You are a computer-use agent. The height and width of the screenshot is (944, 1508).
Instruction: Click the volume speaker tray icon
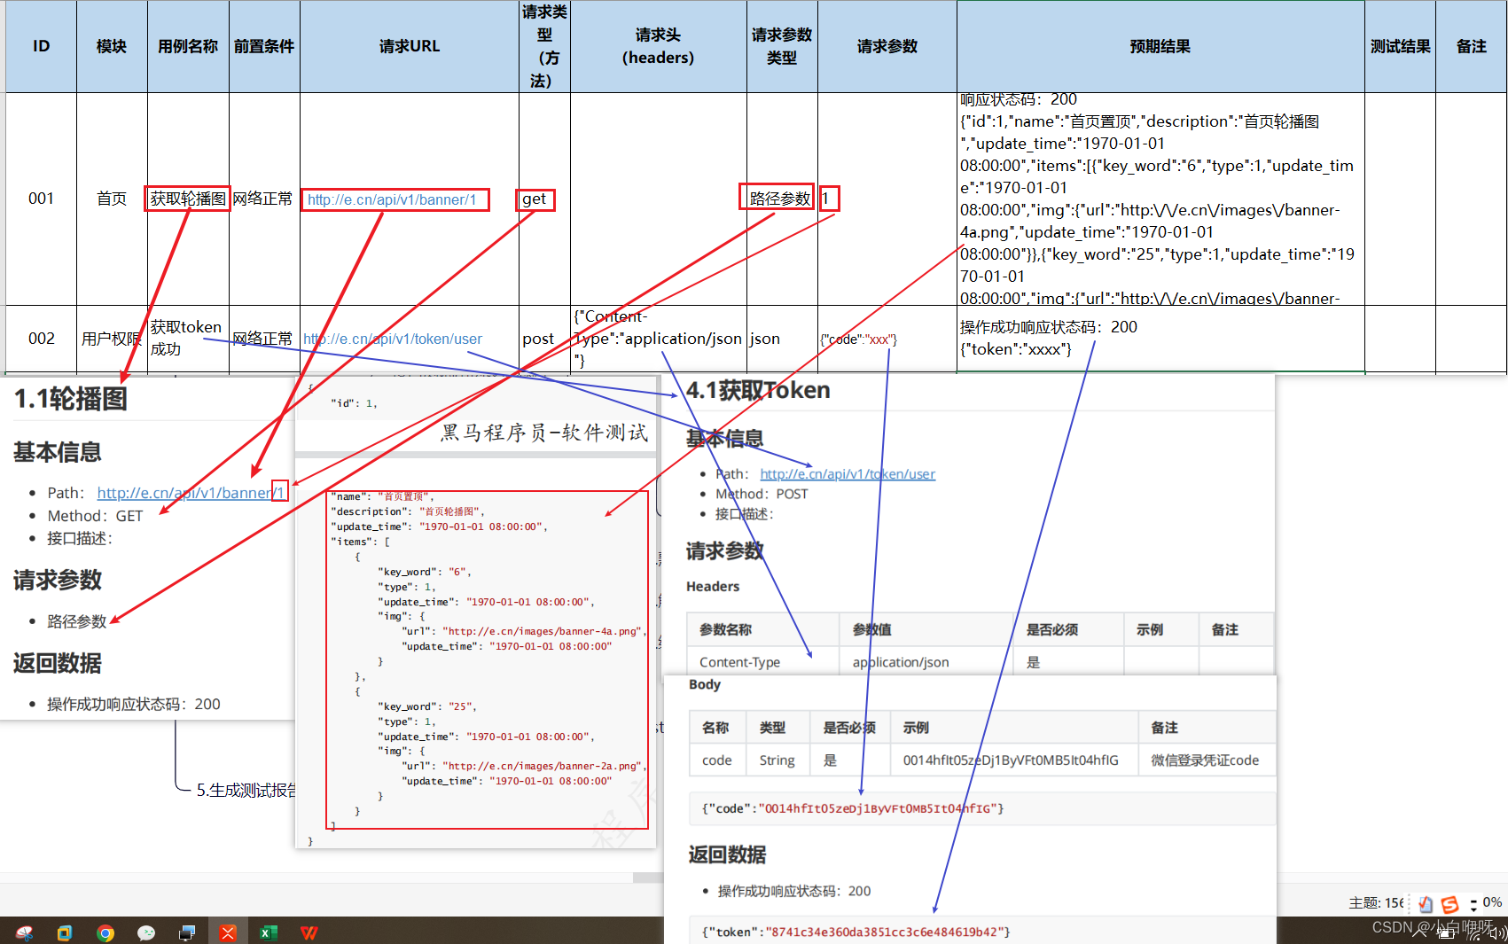[x=1498, y=933]
